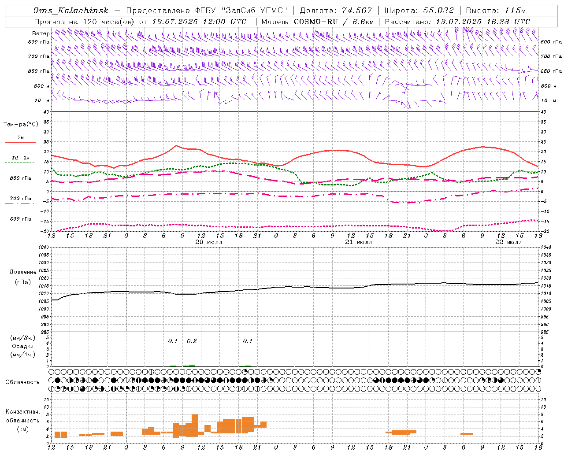Select the "Долгота: 74.567" header field
Screen dimensions: 564x451
tap(336, 11)
